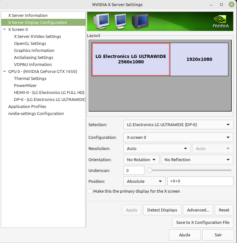Viewport: 237px width, 243px height.
Task: Open Application Profiles page
Action: coord(27,106)
